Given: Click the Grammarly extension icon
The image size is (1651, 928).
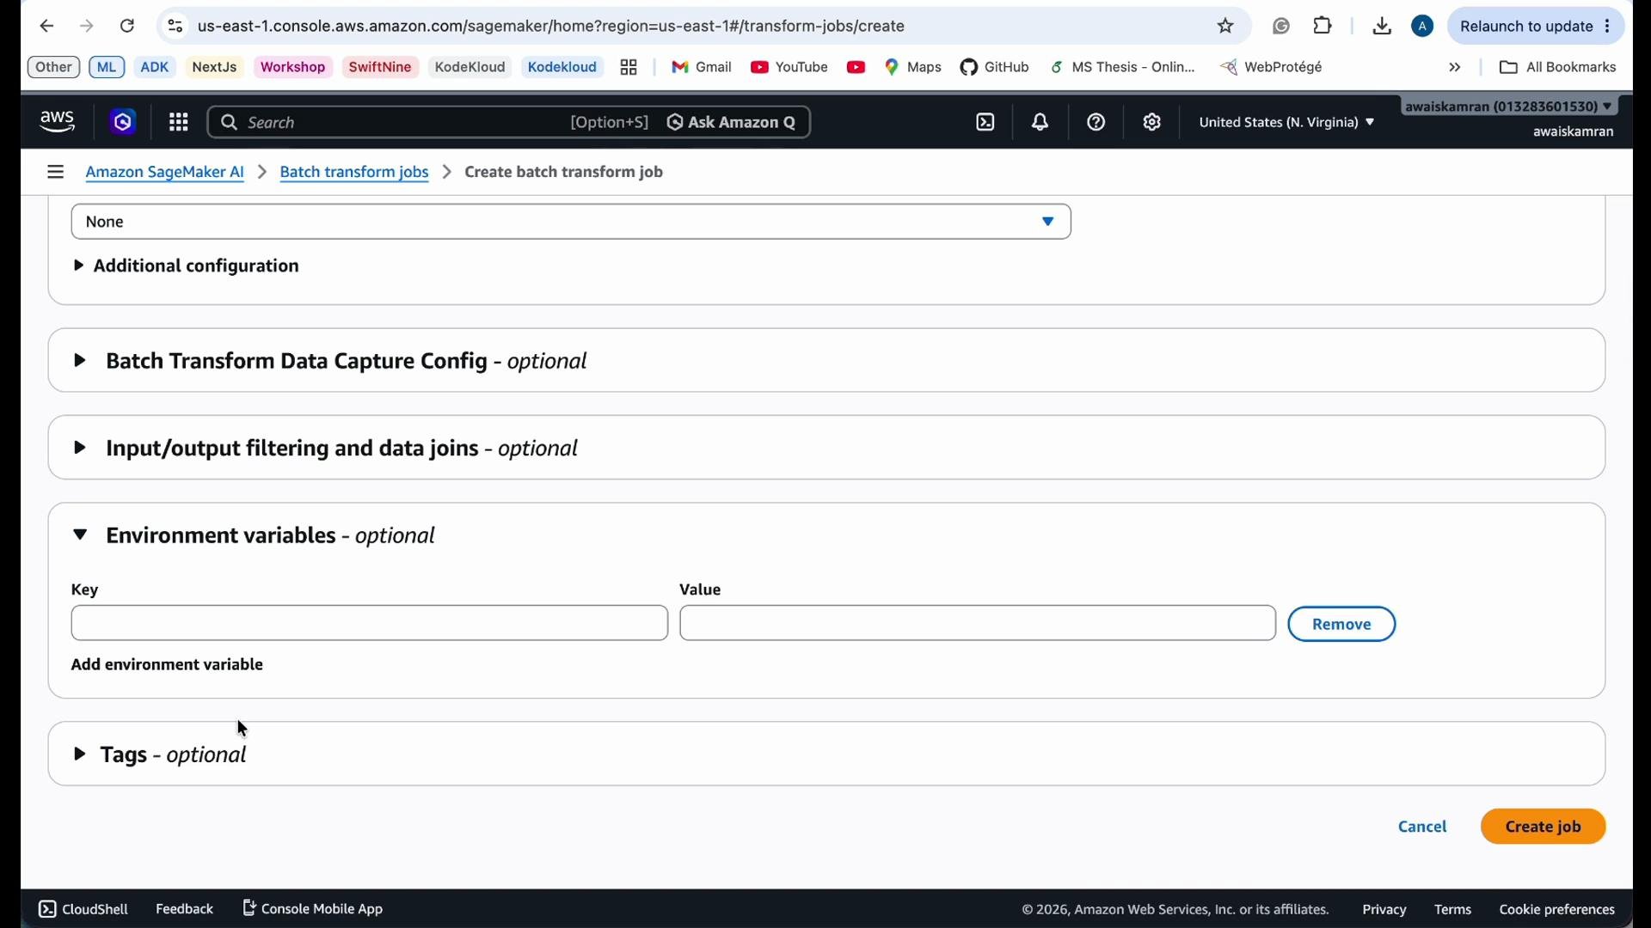Looking at the screenshot, I should pos(1282,27).
